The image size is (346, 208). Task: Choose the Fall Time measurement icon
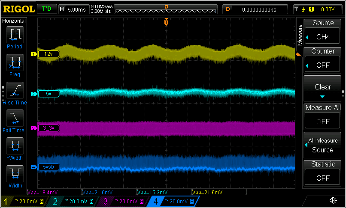[15, 118]
